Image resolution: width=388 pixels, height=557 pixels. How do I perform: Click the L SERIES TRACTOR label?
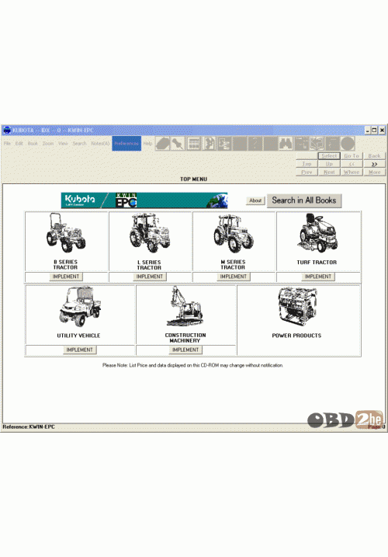tap(149, 265)
